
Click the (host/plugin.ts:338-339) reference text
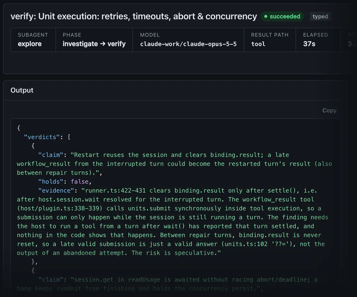(x=60, y=208)
